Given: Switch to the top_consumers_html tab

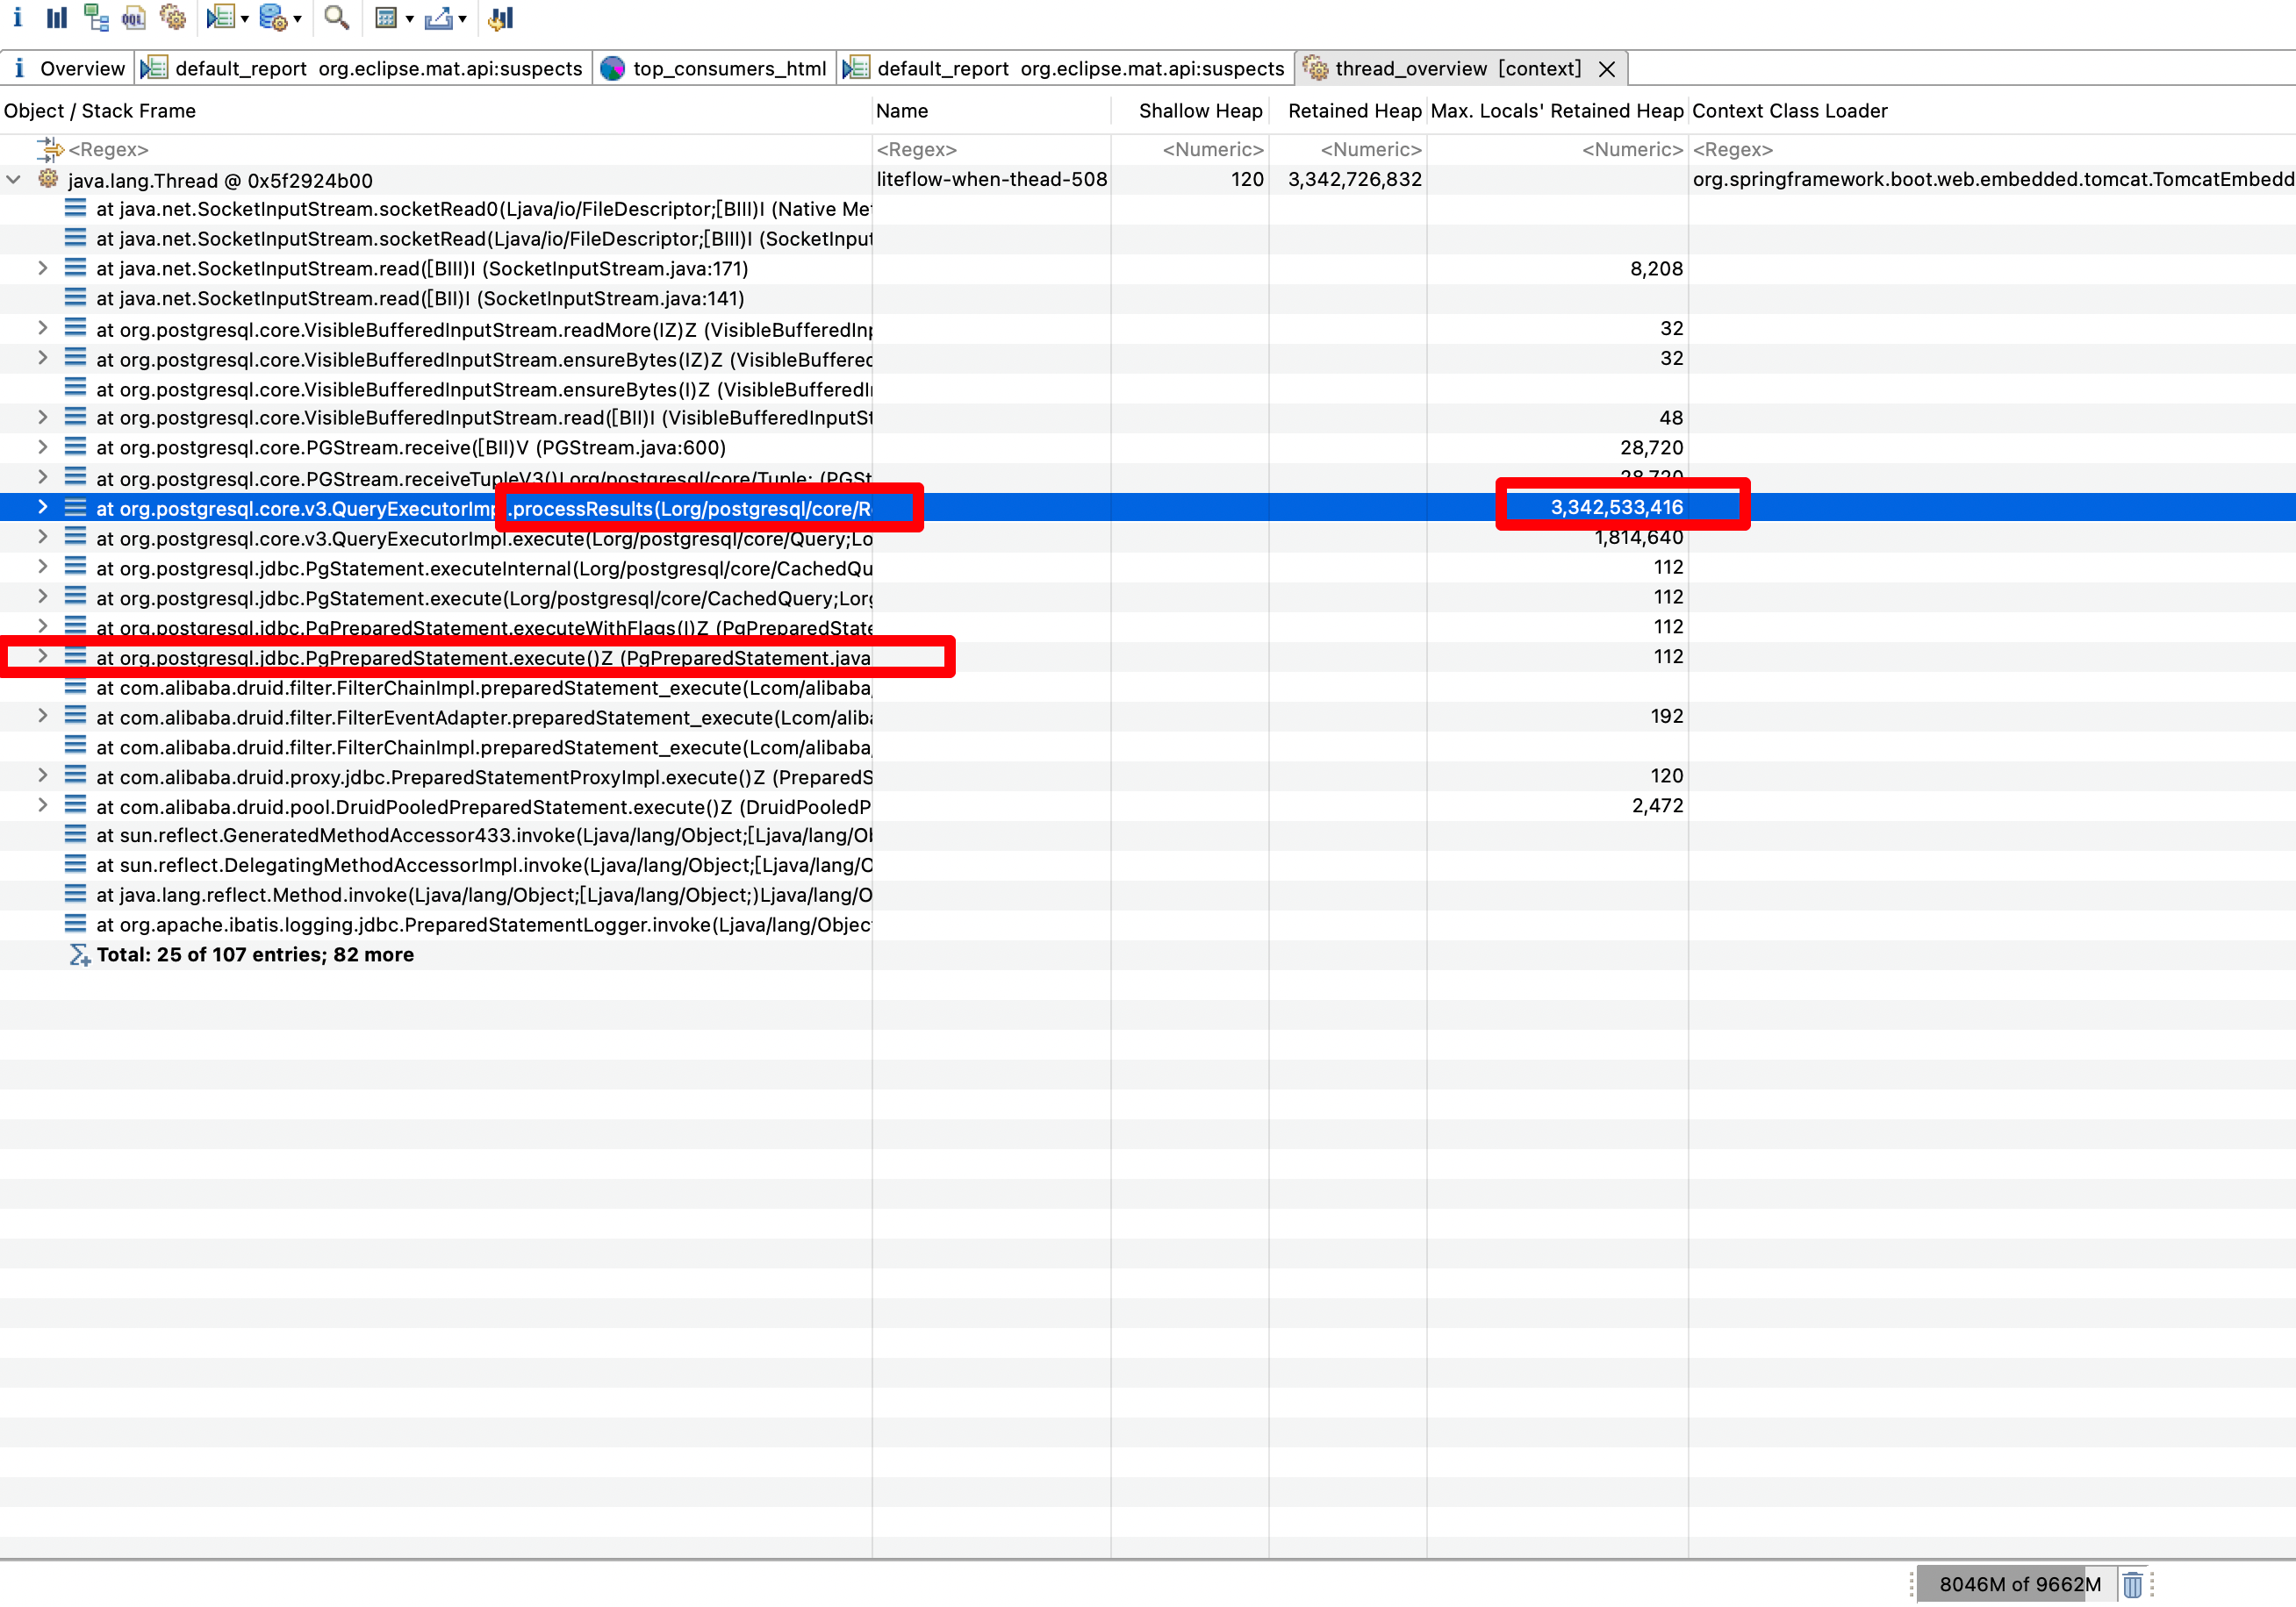Looking at the screenshot, I should coord(714,68).
